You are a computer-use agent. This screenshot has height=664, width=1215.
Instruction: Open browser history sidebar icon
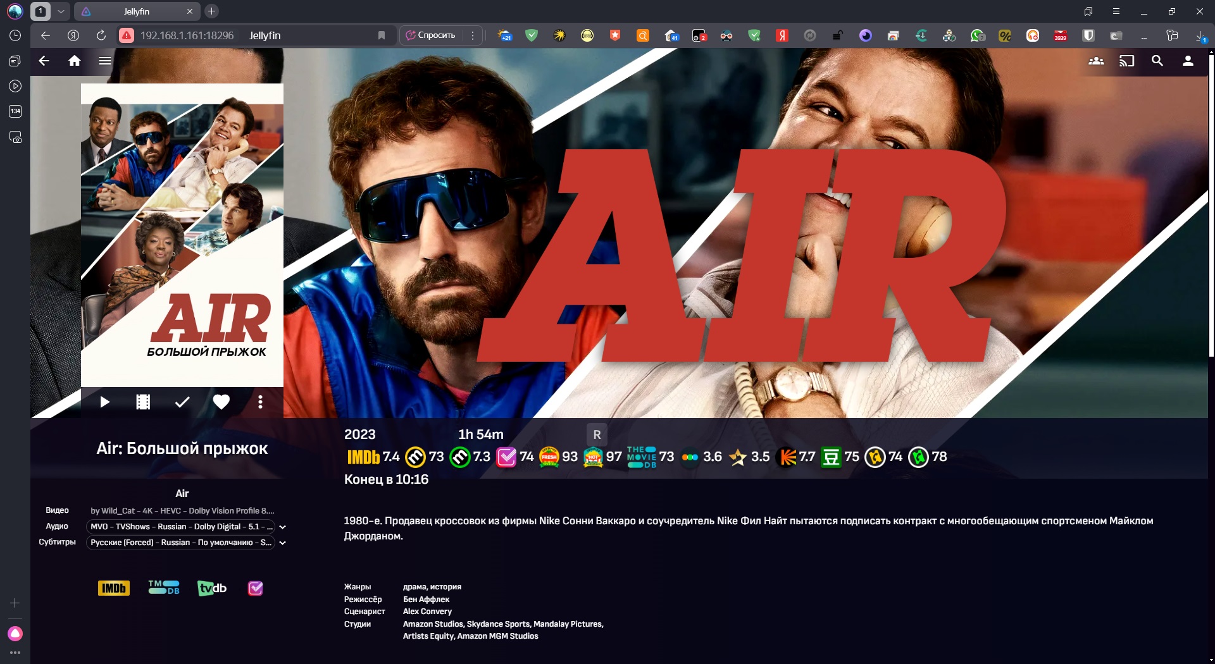[x=15, y=35]
